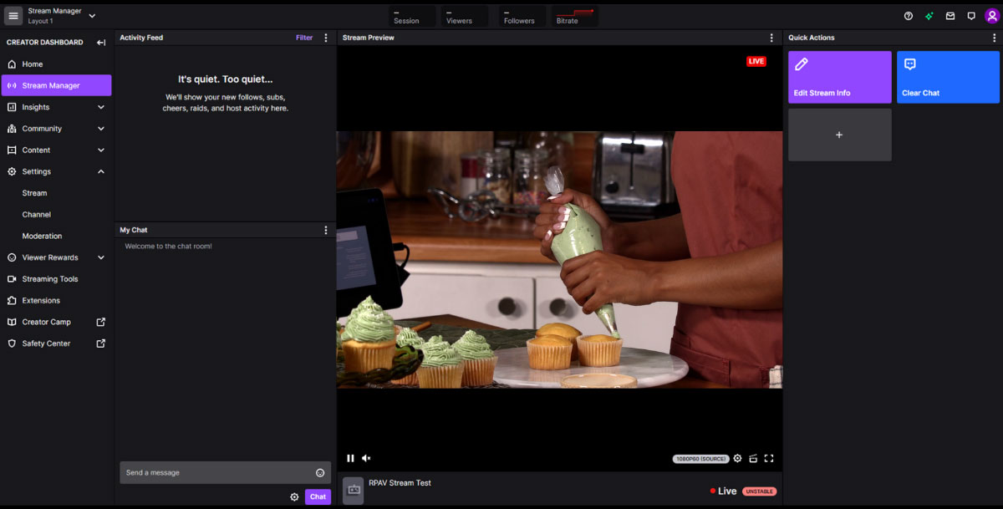The width and height of the screenshot is (1003, 509).
Task: Click the Chat send button
Action: (x=318, y=496)
